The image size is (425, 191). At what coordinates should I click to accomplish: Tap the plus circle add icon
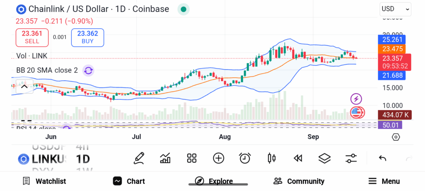[218, 158]
